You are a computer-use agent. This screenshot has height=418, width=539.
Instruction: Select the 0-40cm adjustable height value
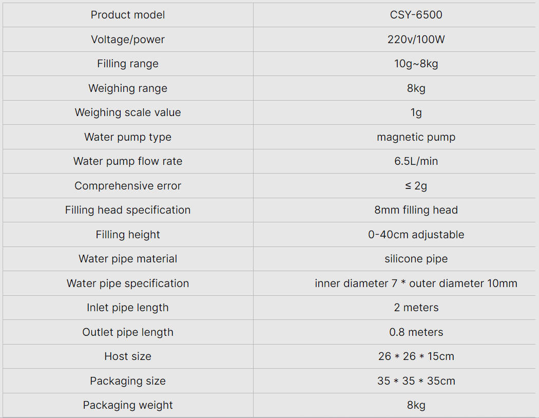(416, 235)
